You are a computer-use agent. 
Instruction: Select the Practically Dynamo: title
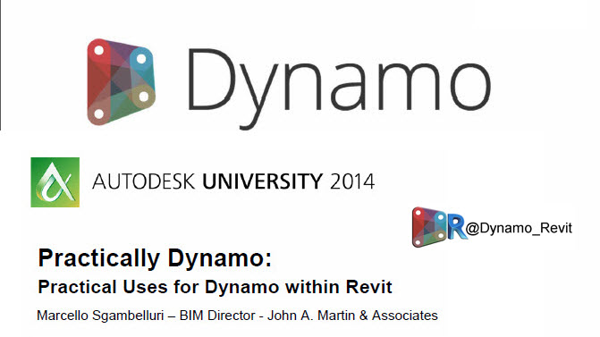(x=155, y=257)
